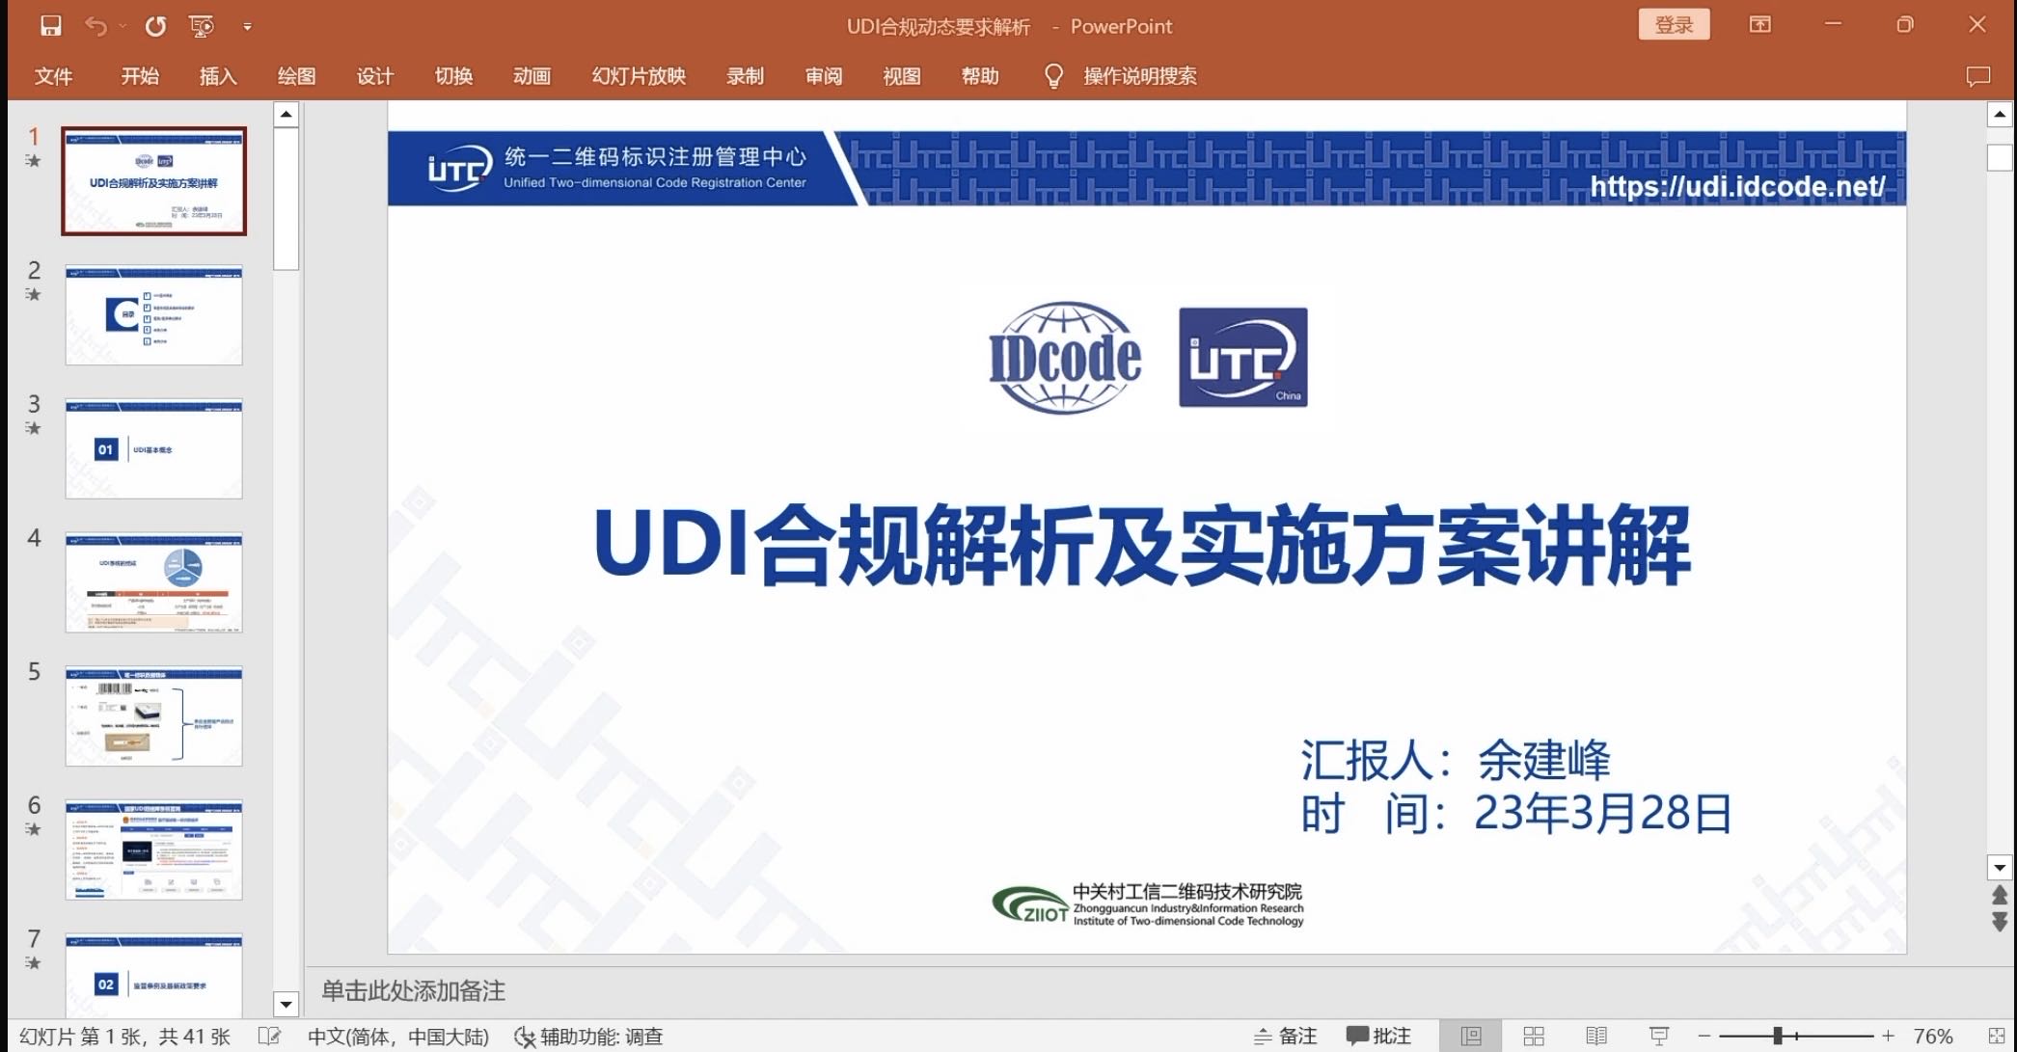Switch to the 切换 tab

(453, 76)
